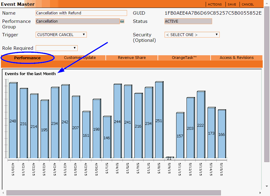Click CANCEL in the header bar
This screenshot has height=196, width=270.
(x=247, y=4)
